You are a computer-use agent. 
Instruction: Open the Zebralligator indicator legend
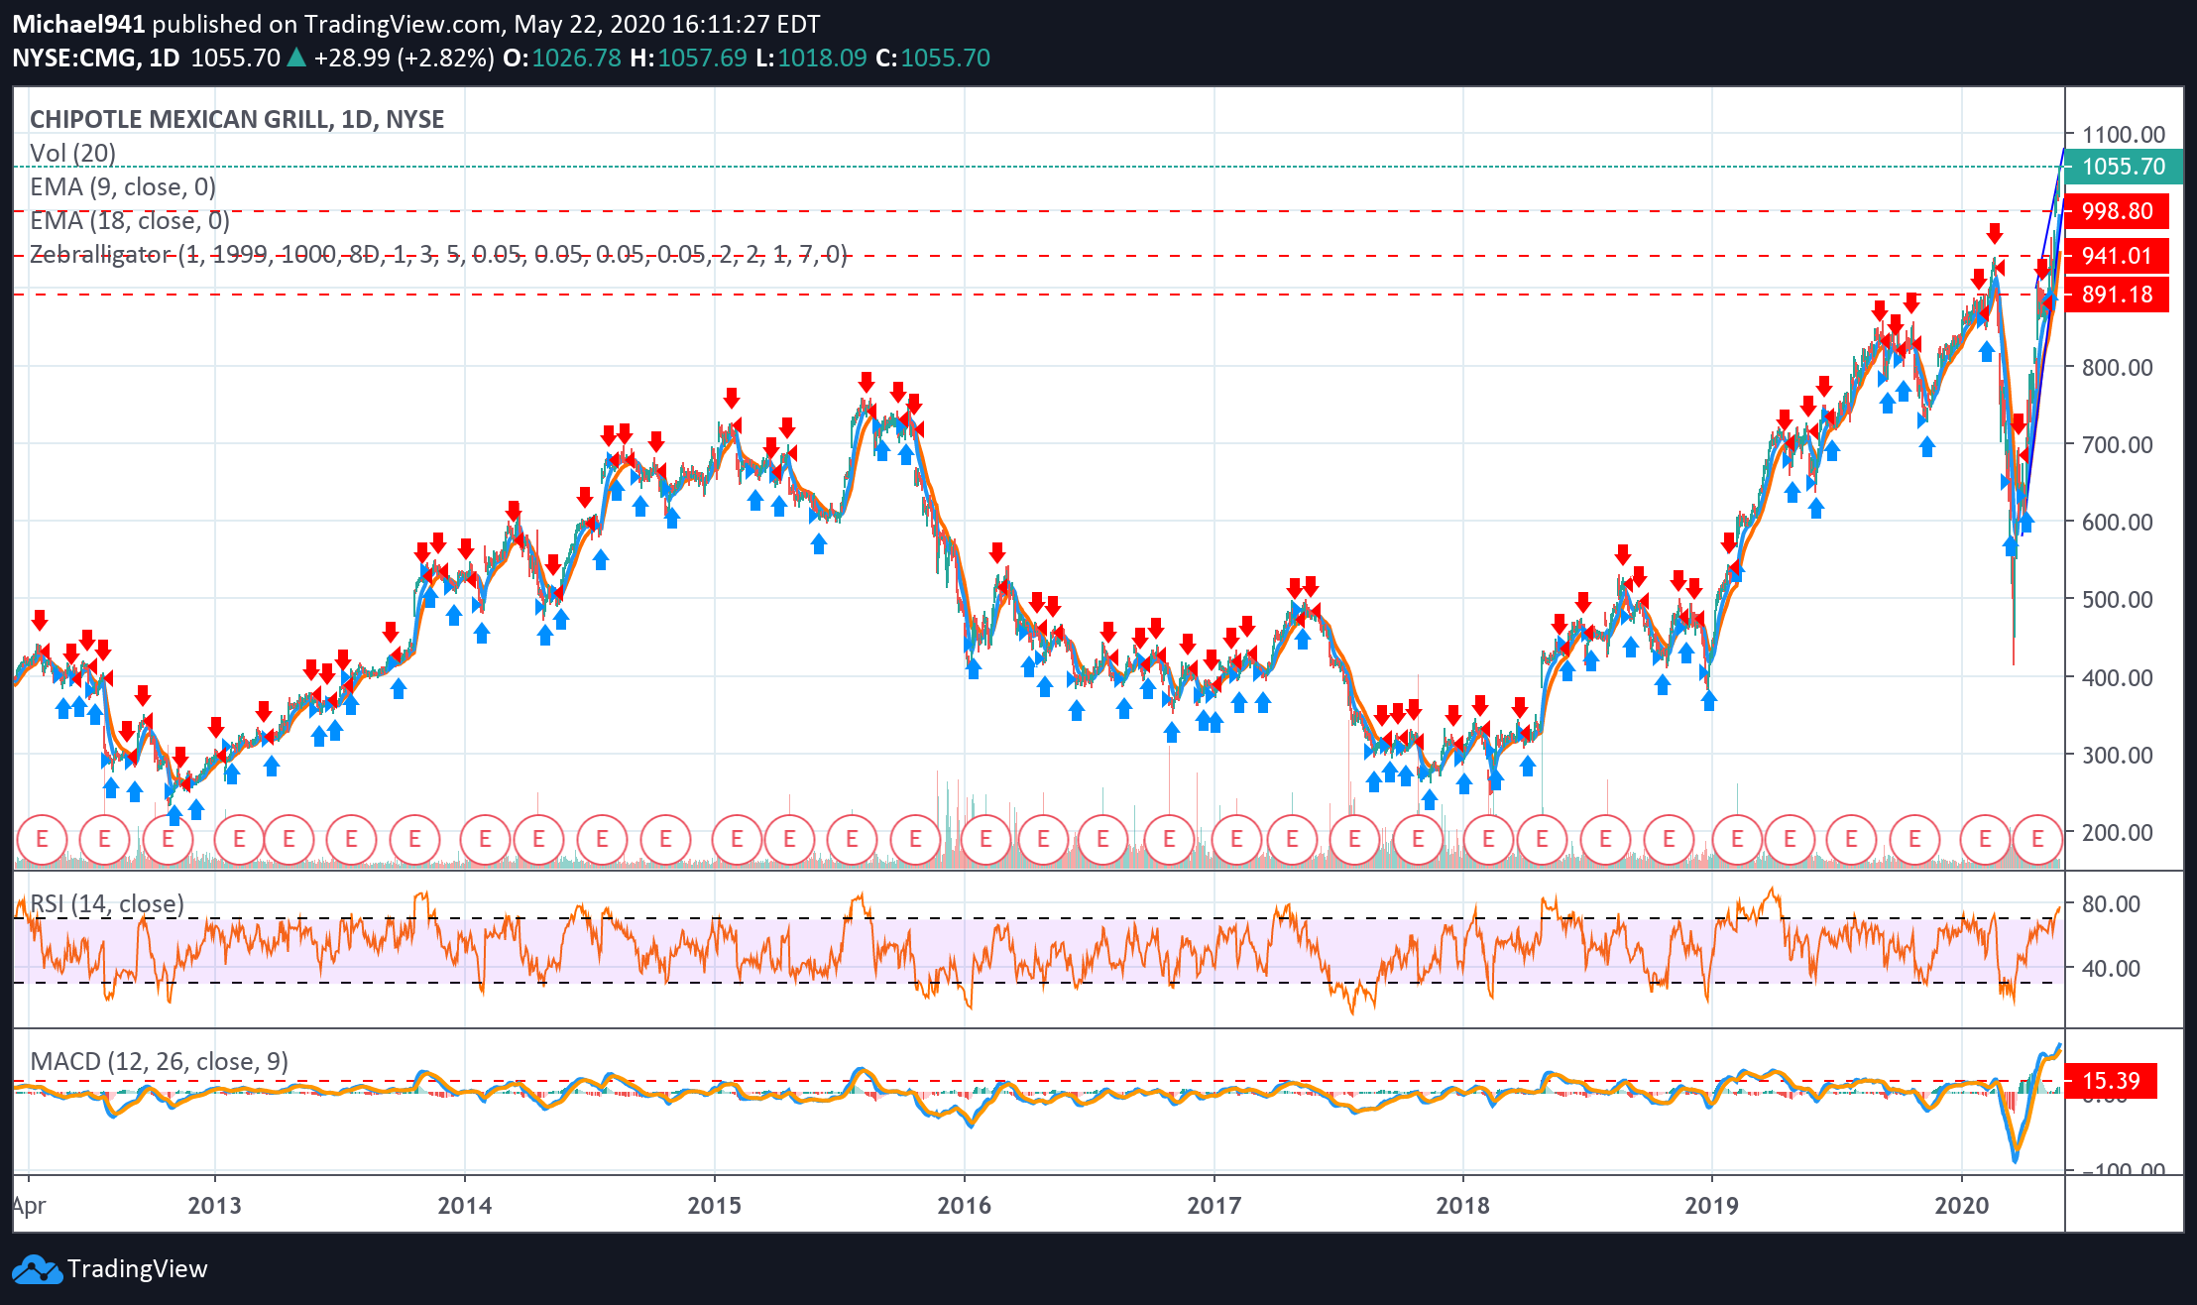[438, 254]
